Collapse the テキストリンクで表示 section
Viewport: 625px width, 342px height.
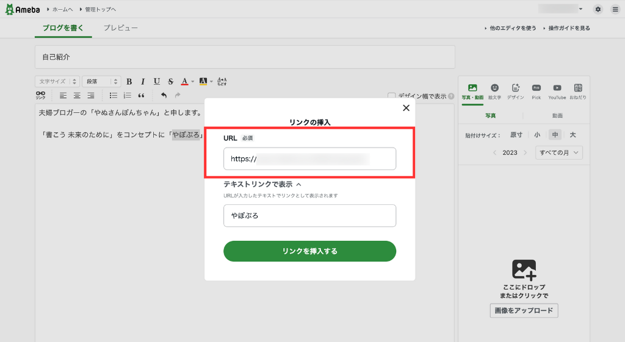point(262,184)
